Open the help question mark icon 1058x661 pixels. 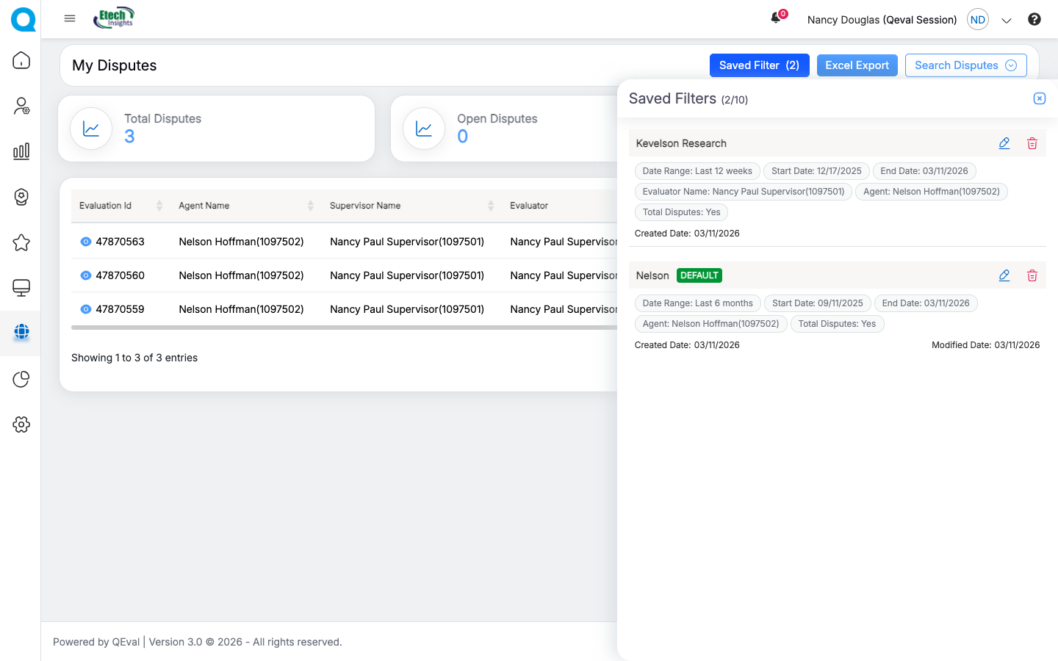(1034, 20)
